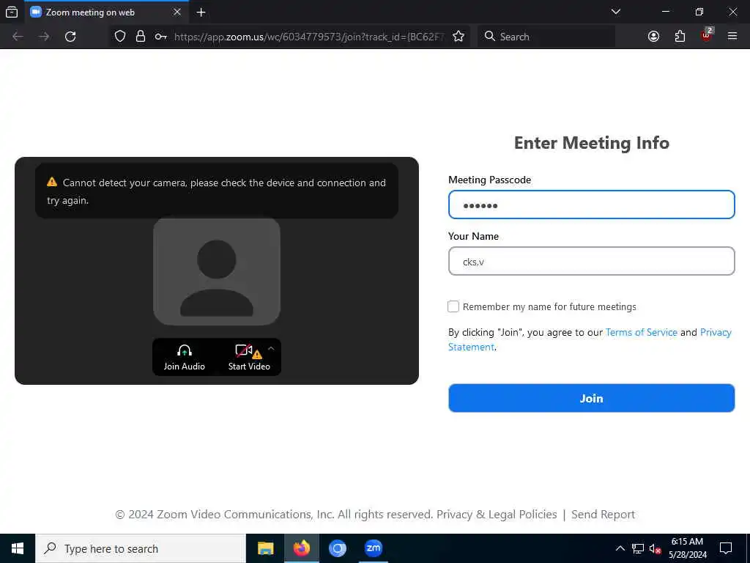The image size is (750, 563).
Task: Expand the video options chevron
Action: 271,348
